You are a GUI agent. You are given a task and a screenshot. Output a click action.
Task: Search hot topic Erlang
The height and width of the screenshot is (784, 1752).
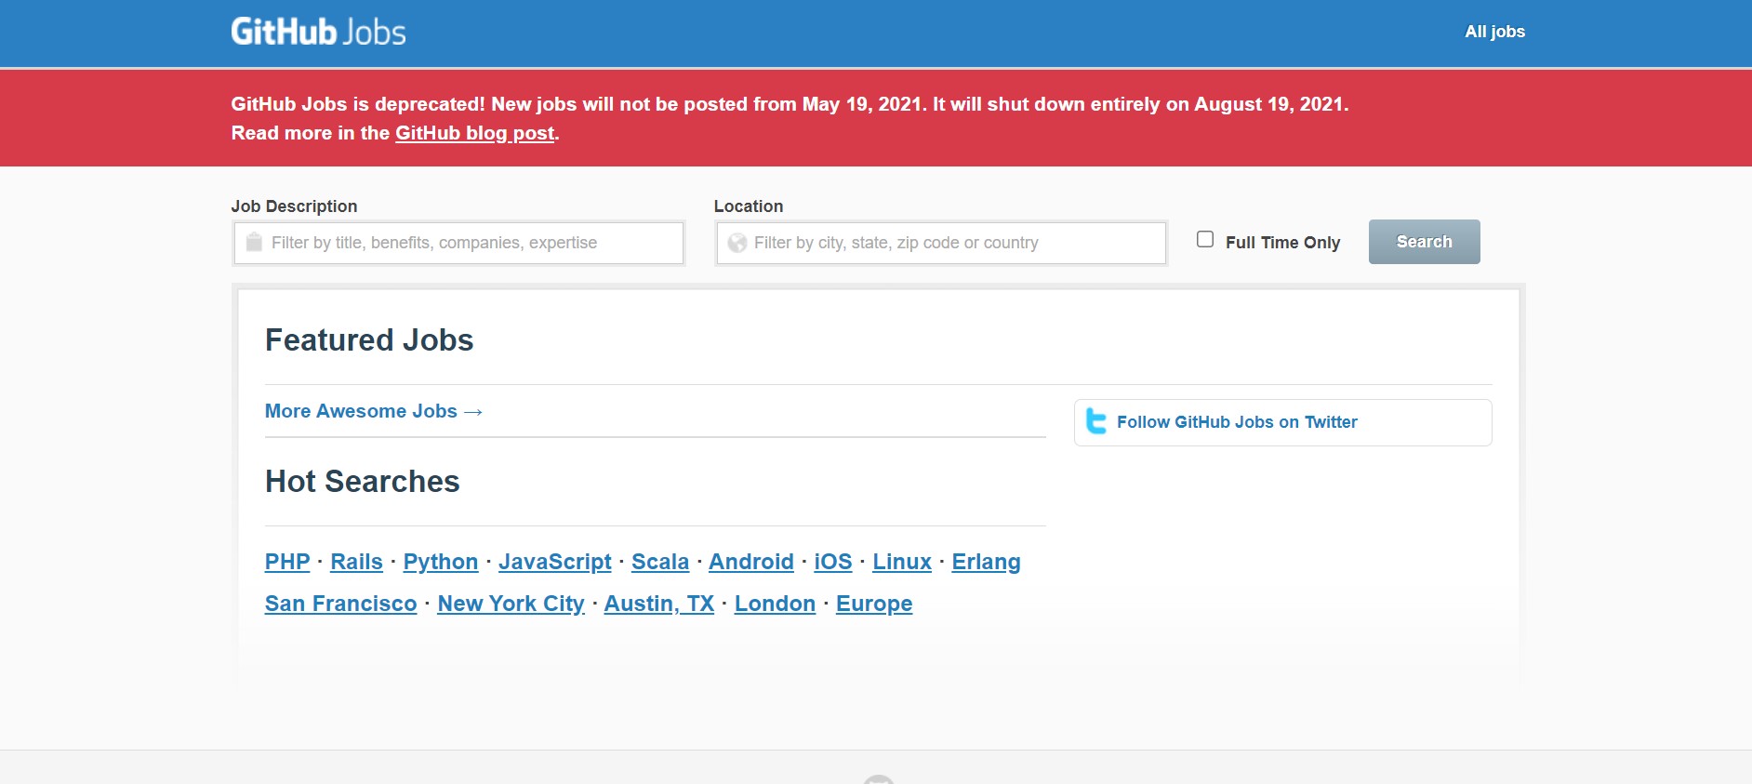(986, 562)
